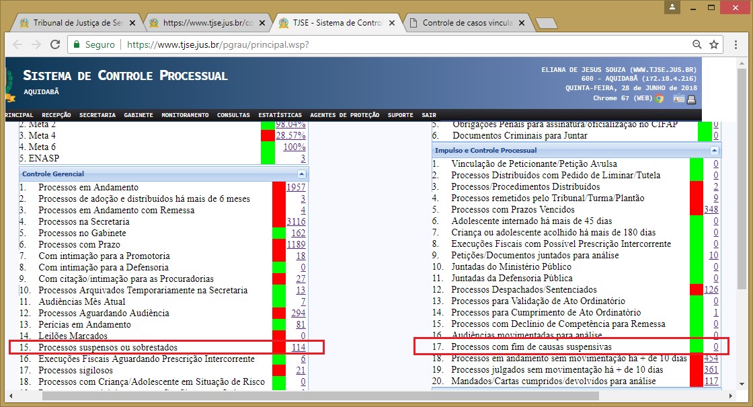
Task: Open the 114 suspended processes link
Action: tap(297, 347)
